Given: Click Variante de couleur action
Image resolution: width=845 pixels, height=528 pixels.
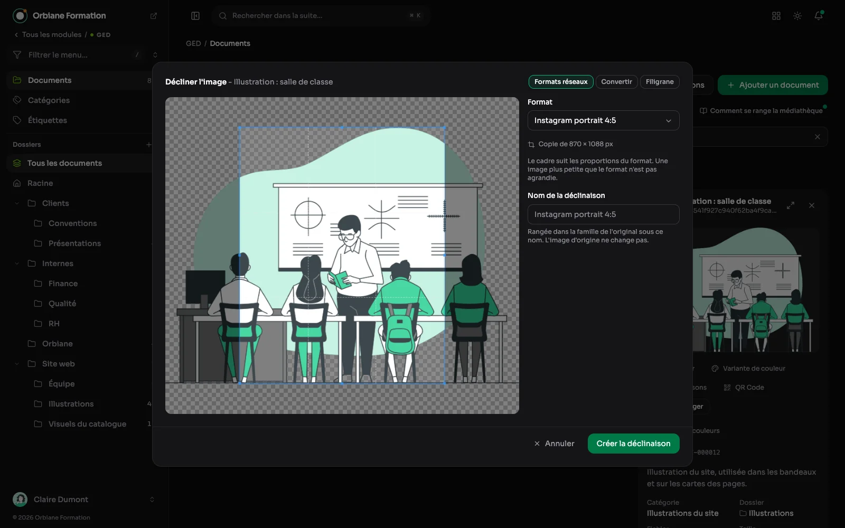Looking at the screenshot, I should [x=748, y=369].
